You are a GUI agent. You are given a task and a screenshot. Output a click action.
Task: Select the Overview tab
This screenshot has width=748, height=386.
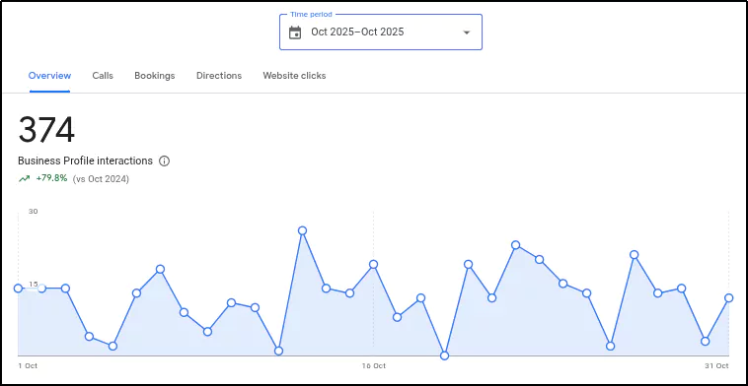(49, 76)
